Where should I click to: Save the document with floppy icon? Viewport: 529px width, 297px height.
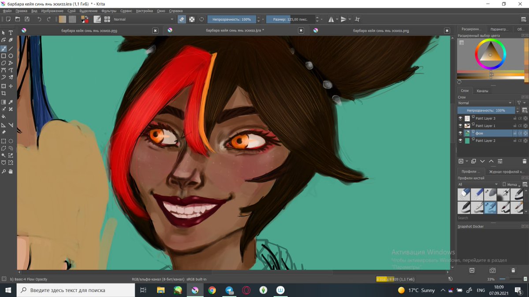(x=27, y=19)
